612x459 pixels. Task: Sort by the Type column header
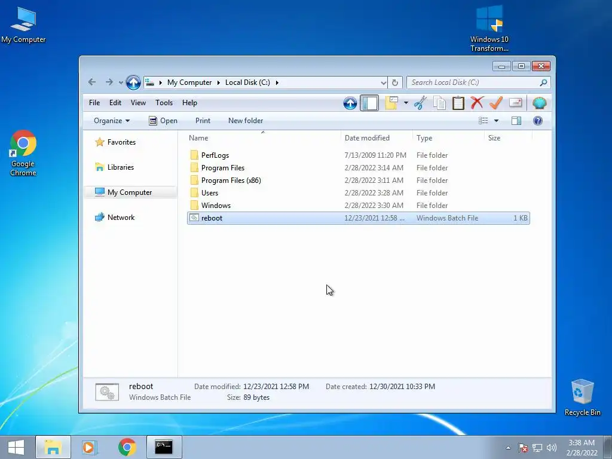448,138
